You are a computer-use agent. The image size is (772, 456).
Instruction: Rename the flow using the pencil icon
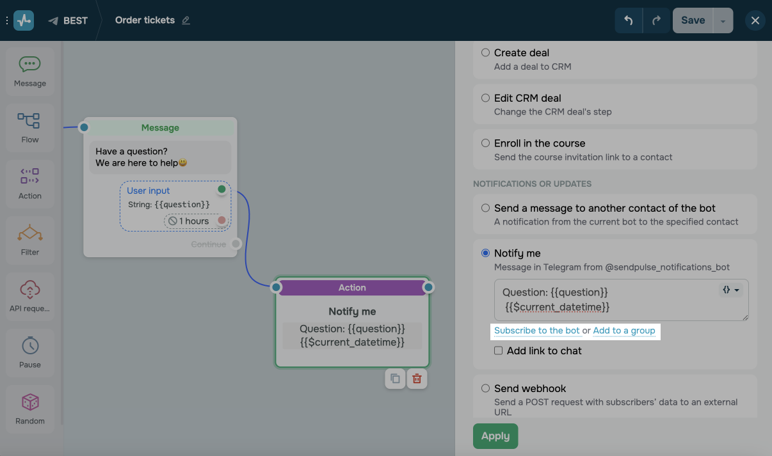pyautogui.click(x=186, y=20)
